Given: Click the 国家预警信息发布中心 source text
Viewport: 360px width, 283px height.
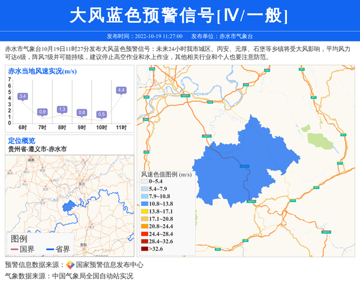Looking at the screenshot, I should (x=110, y=265).
